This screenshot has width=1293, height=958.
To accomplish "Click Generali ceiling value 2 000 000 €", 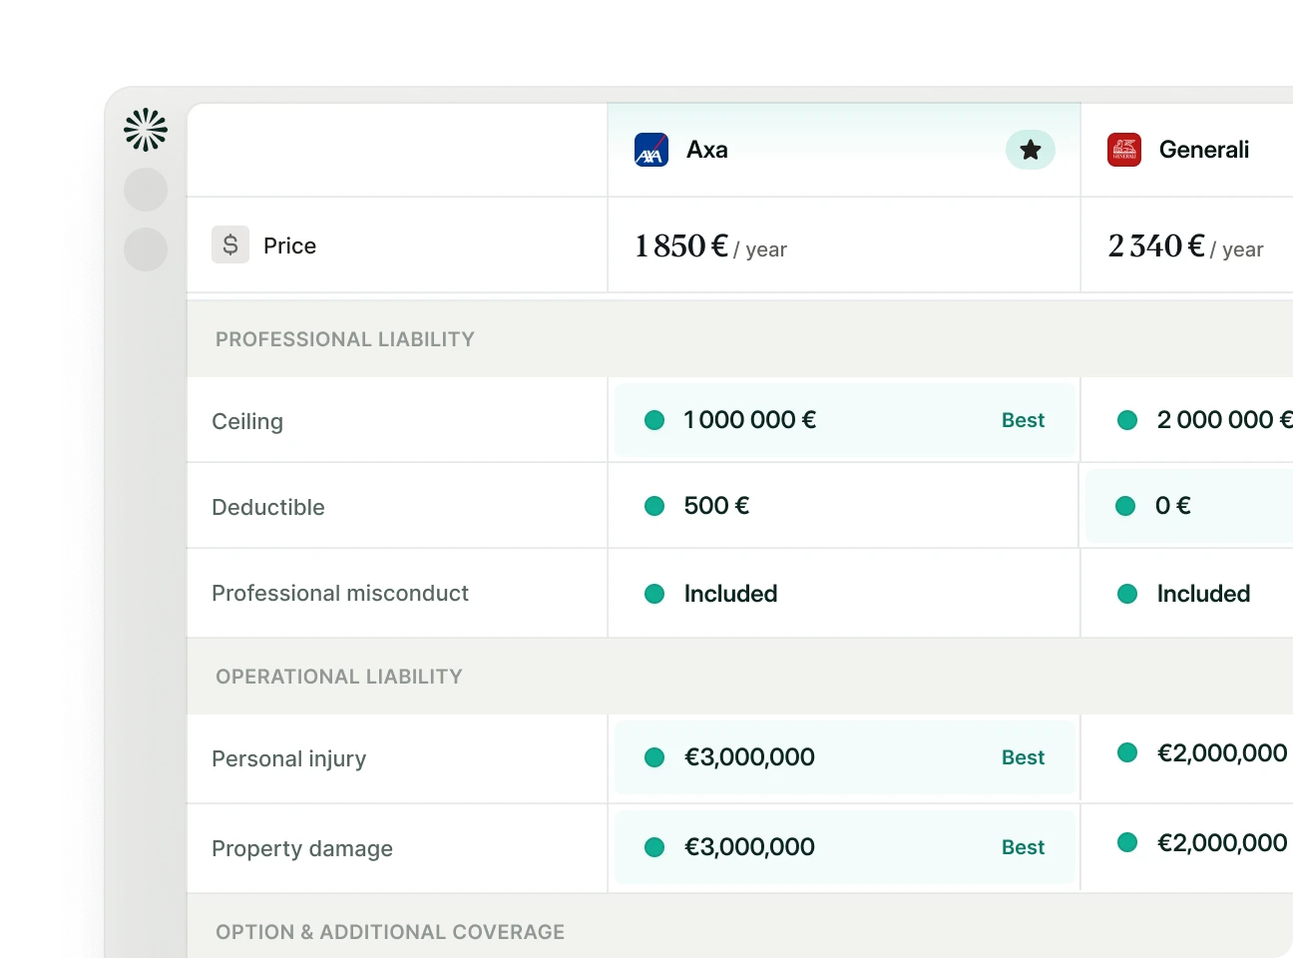I will (1225, 420).
